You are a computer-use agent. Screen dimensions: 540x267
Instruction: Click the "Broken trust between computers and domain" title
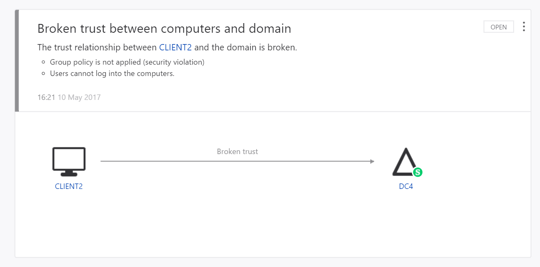tap(164, 29)
